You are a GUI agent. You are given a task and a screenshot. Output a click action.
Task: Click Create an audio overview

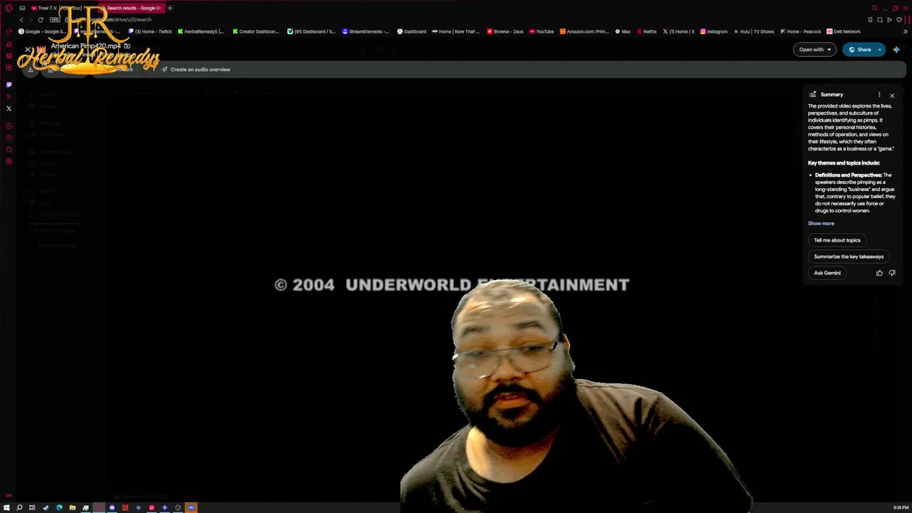(x=195, y=70)
